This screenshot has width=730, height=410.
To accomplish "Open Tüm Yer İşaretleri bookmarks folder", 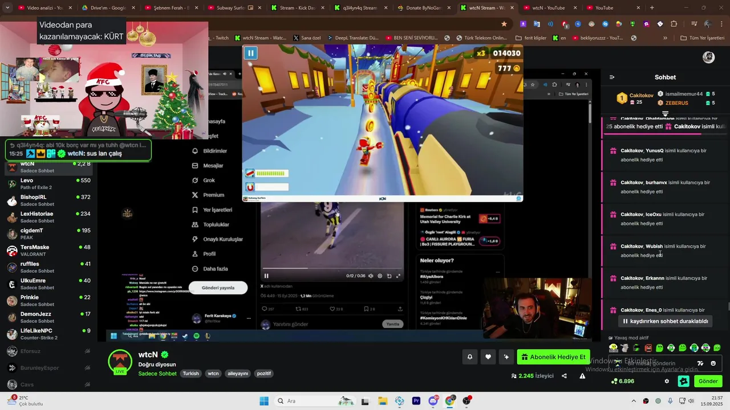I will pos(702,38).
